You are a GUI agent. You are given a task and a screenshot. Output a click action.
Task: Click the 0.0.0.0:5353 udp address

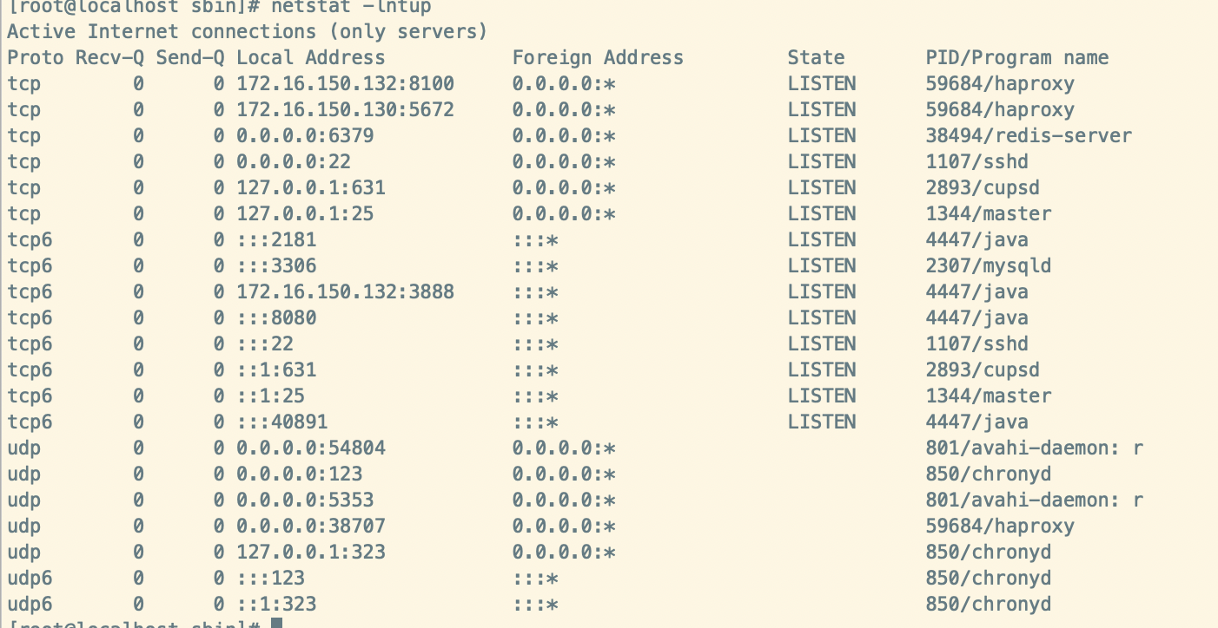(305, 500)
